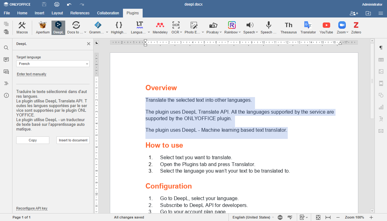Fit page to window
The width and height of the screenshot is (387, 221).
coord(318,217)
